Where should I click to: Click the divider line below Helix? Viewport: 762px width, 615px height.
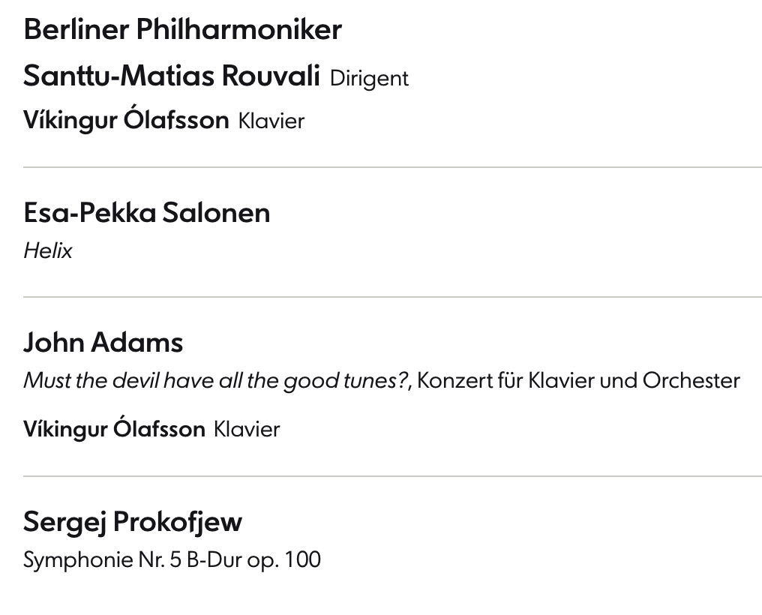(392, 297)
